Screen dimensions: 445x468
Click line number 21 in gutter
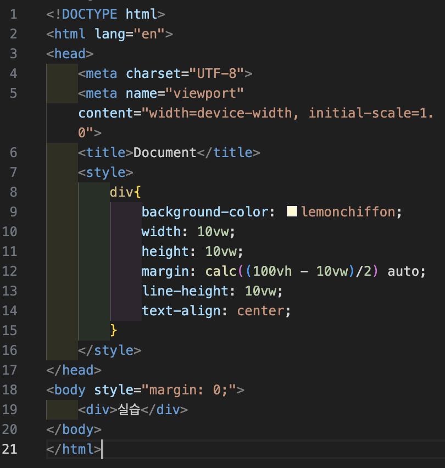click(x=9, y=449)
